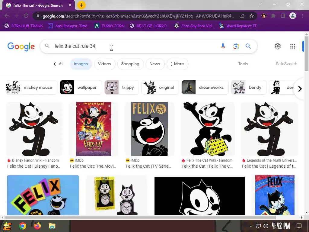Select the mickey mouse suggestion chip
This screenshot has height=232, width=309.
(x=31, y=87)
